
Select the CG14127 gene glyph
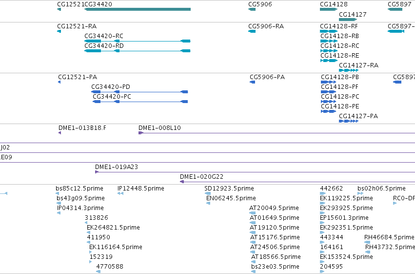tap(348, 20)
